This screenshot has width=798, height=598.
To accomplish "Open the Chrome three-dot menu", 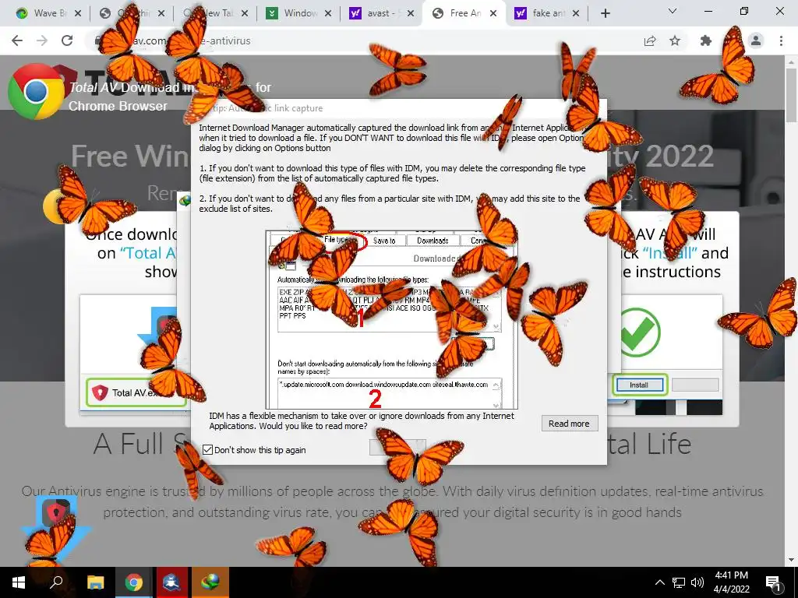I will pos(781,40).
